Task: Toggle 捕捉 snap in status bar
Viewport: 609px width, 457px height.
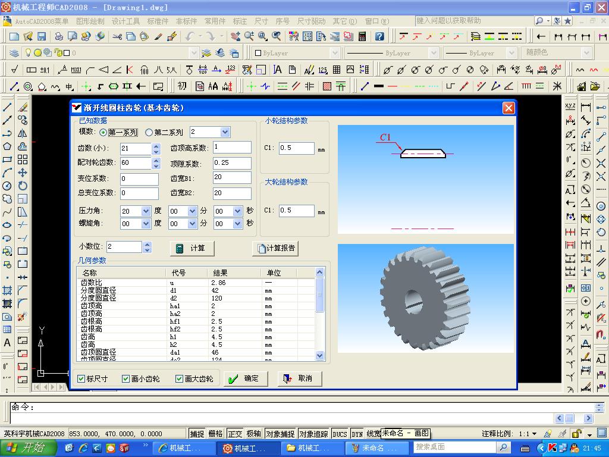Action: pos(197,434)
